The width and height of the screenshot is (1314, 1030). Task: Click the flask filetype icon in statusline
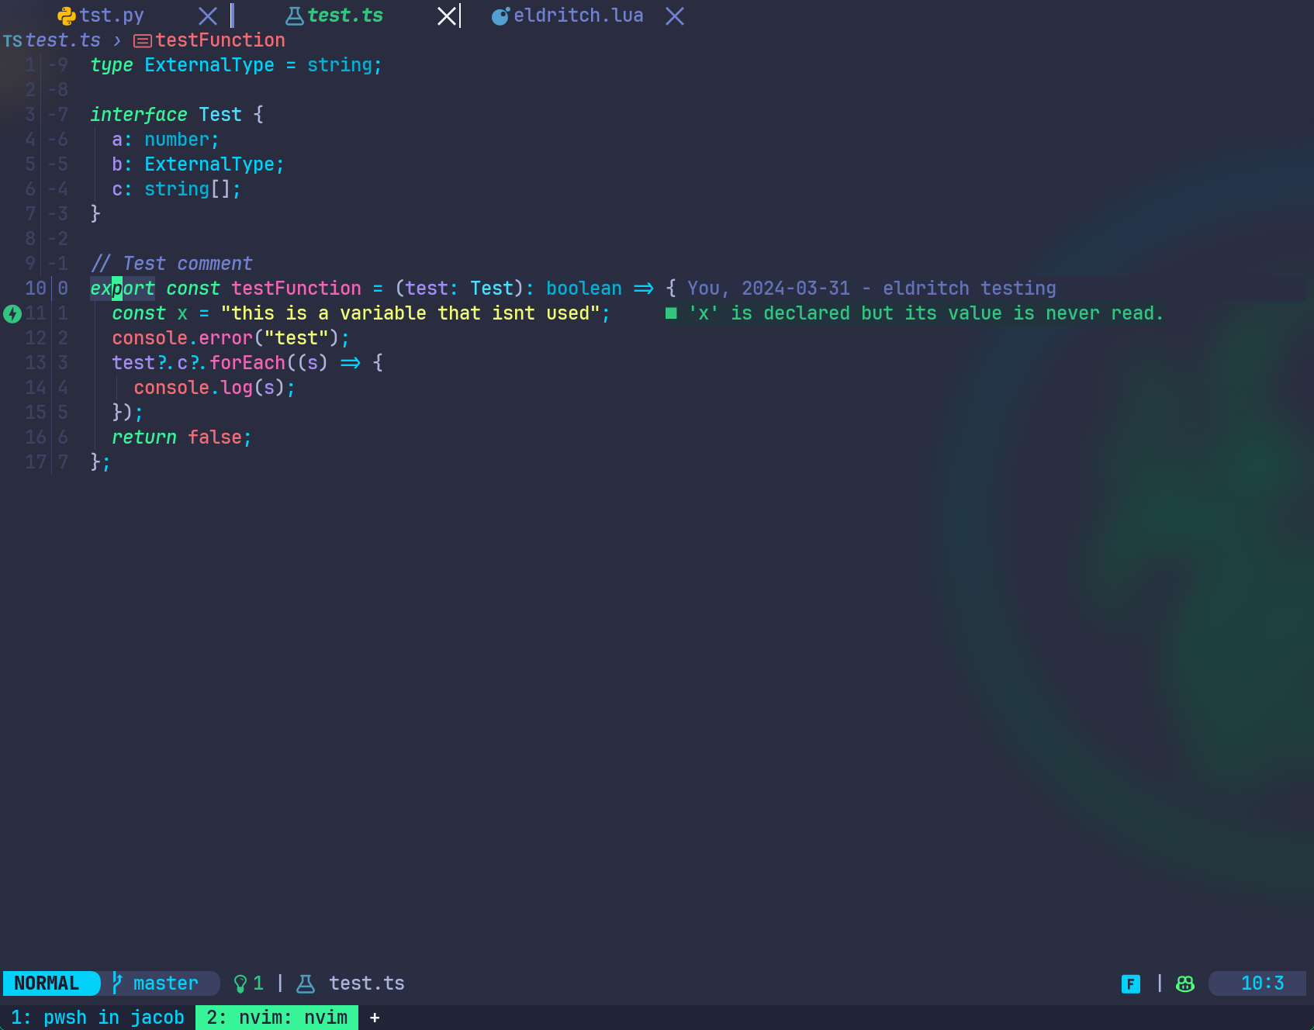[306, 983]
